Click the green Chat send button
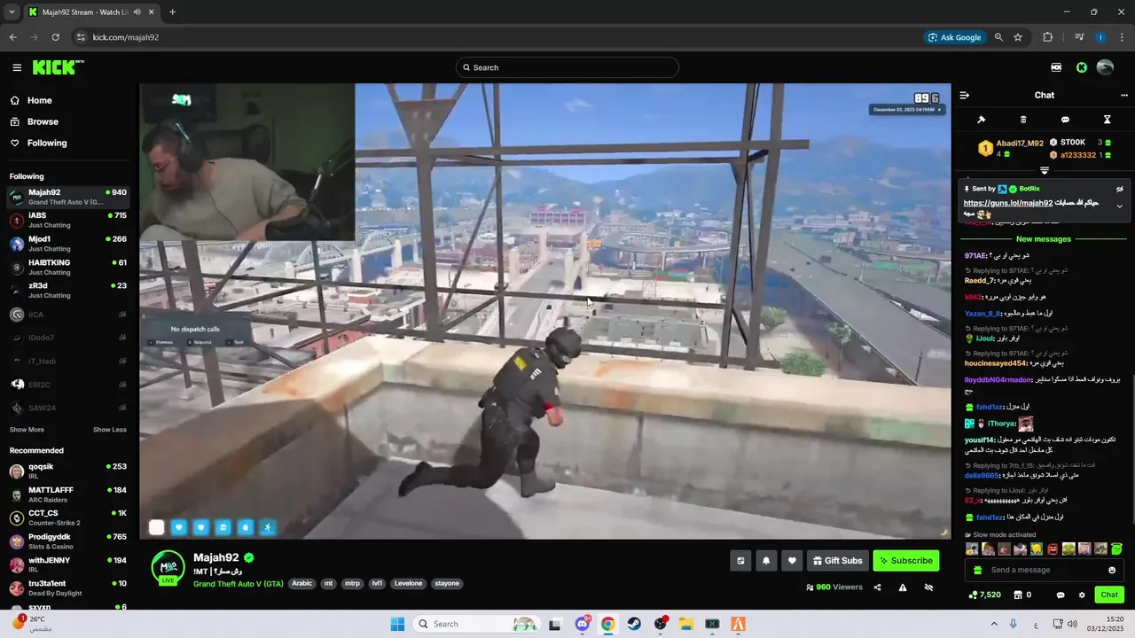This screenshot has width=1135, height=638. pos(1109,595)
